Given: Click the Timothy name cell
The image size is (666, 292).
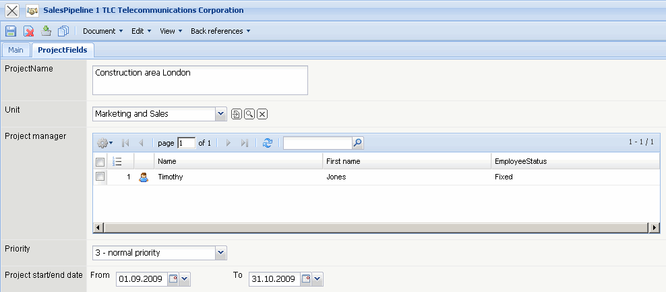Looking at the screenshot, I should [171, 177].
